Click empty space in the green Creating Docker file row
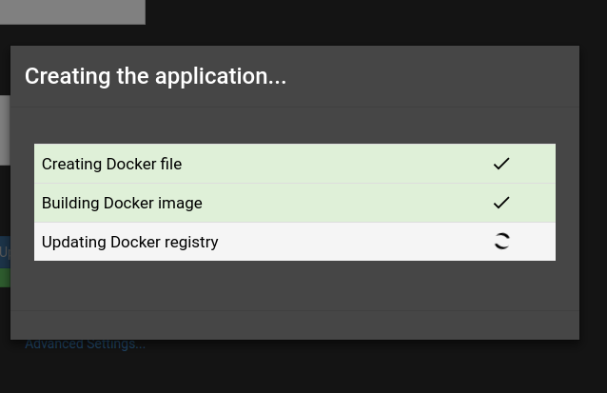607x393 pixels. pos(333,164)
